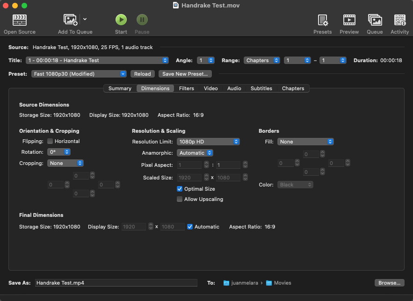Open the border Color selector
Screen dimensions: 413x301
click(x=295, y=185)
